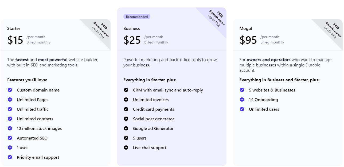Select the Starter plan title

pos(14,29)
